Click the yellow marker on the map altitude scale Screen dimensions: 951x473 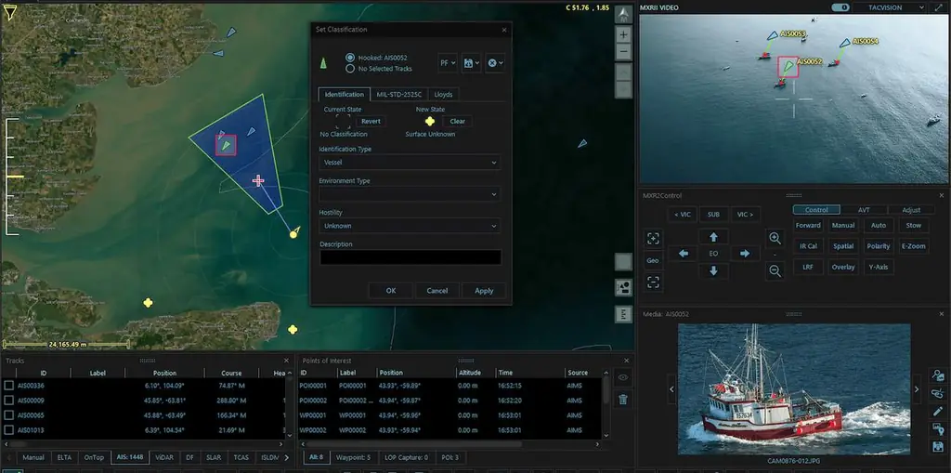click(x=15, y=177)
